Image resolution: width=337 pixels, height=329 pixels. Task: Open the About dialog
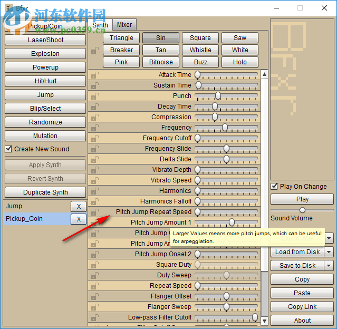click(x=302, y=321)
